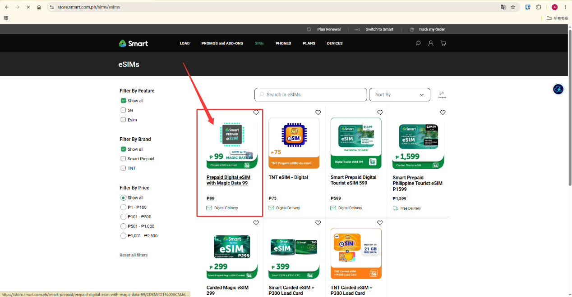Click the Compare products icon
Viewport: 572px width, 297px height.
442,94
